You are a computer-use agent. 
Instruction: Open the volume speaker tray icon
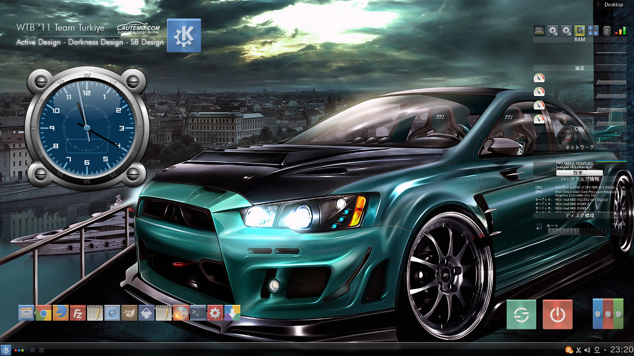coord(588,350)
